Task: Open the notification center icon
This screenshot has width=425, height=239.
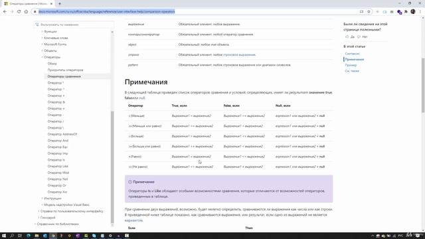Action: click(418, 236)
